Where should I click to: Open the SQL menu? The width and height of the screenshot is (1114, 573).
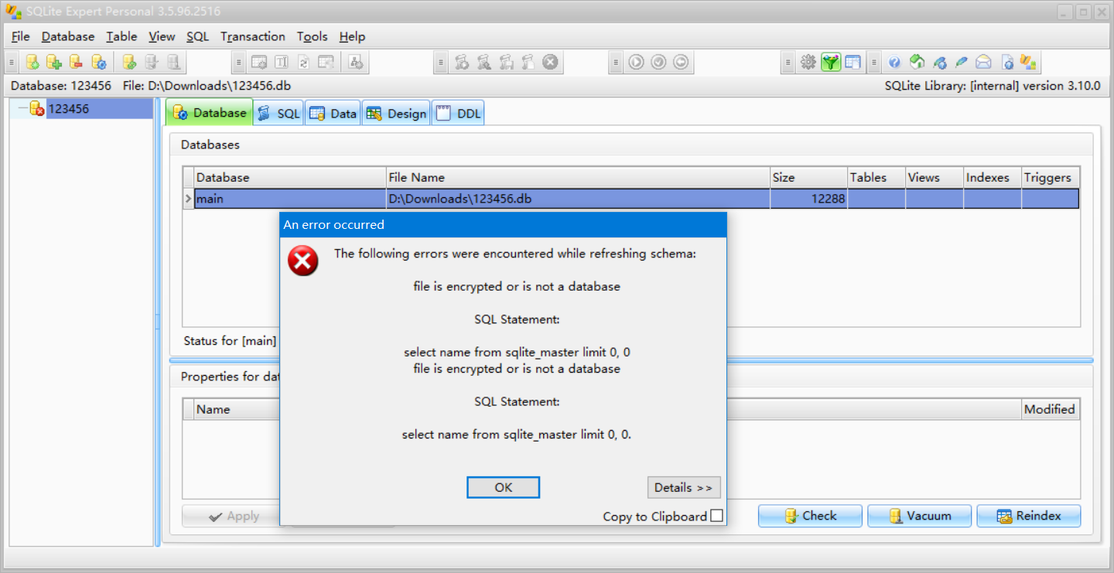198,36
